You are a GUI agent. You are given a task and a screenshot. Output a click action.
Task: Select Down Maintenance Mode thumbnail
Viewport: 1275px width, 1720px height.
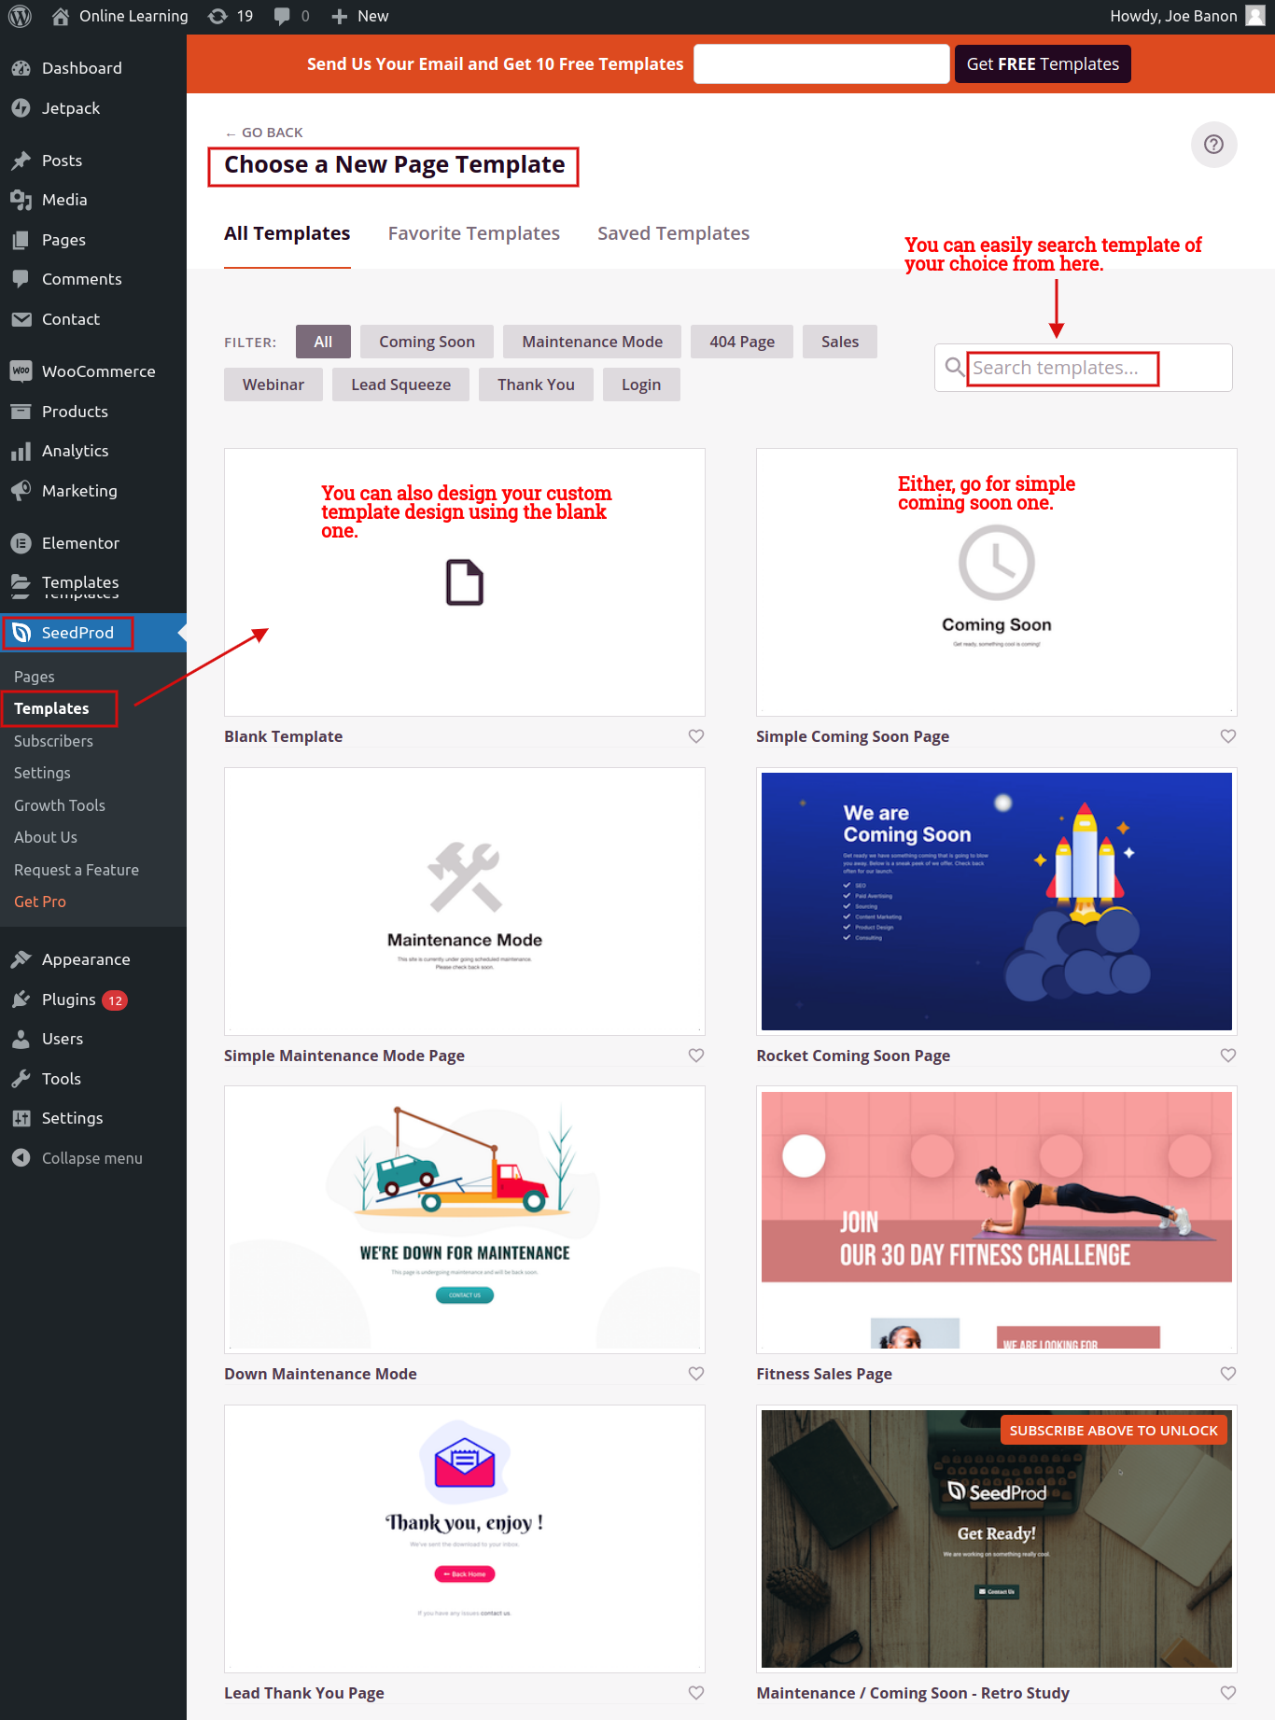click(465, 1220)
